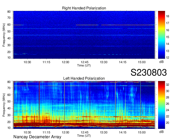Click the 17 value on top colorbar
The width and height of the screenshot is (172, 140).
pos(167,23)
